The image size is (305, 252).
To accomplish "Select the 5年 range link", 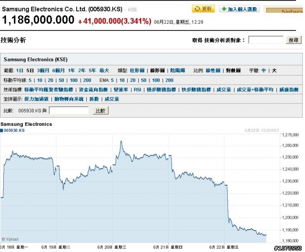I will (92, 71).
